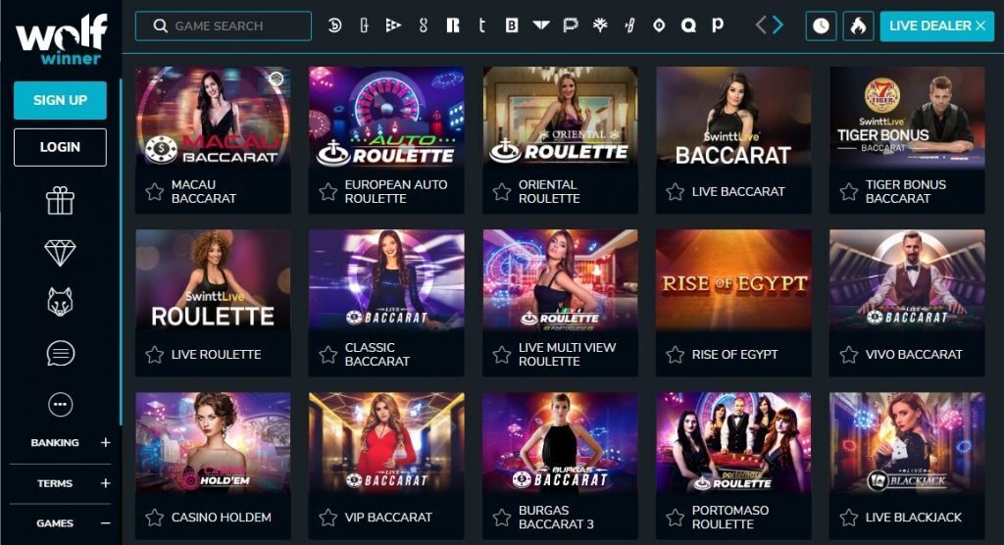The image size is (1004, 545).
Task: Expand the Banking section plus sign
Action: click(106, 442)
